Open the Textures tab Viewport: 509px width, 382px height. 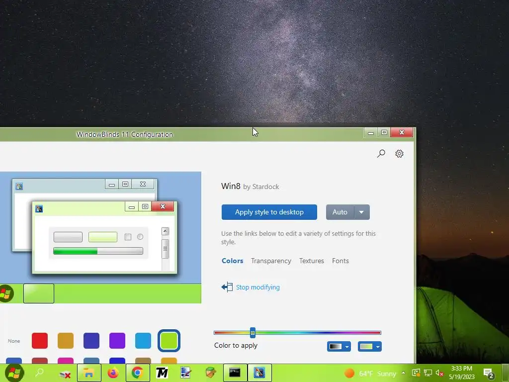pyautogui.click(x=312, y=261)
